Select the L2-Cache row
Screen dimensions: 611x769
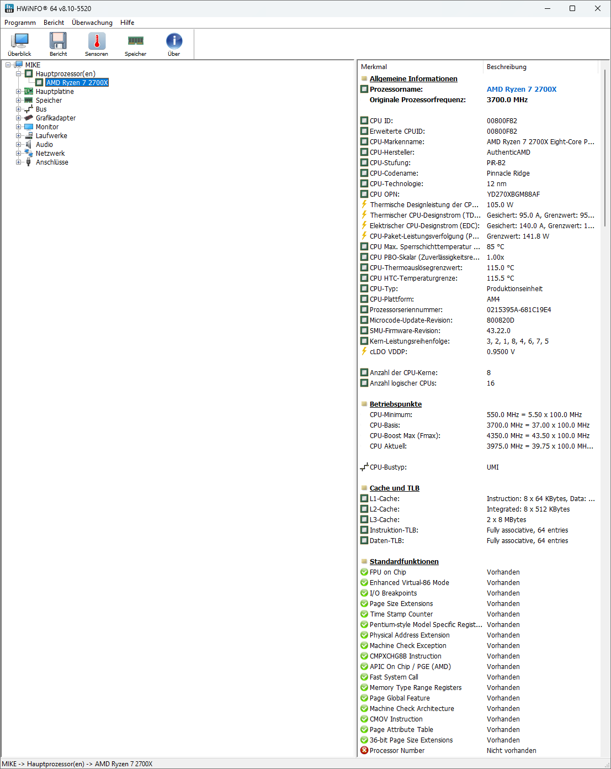point(478,509)
